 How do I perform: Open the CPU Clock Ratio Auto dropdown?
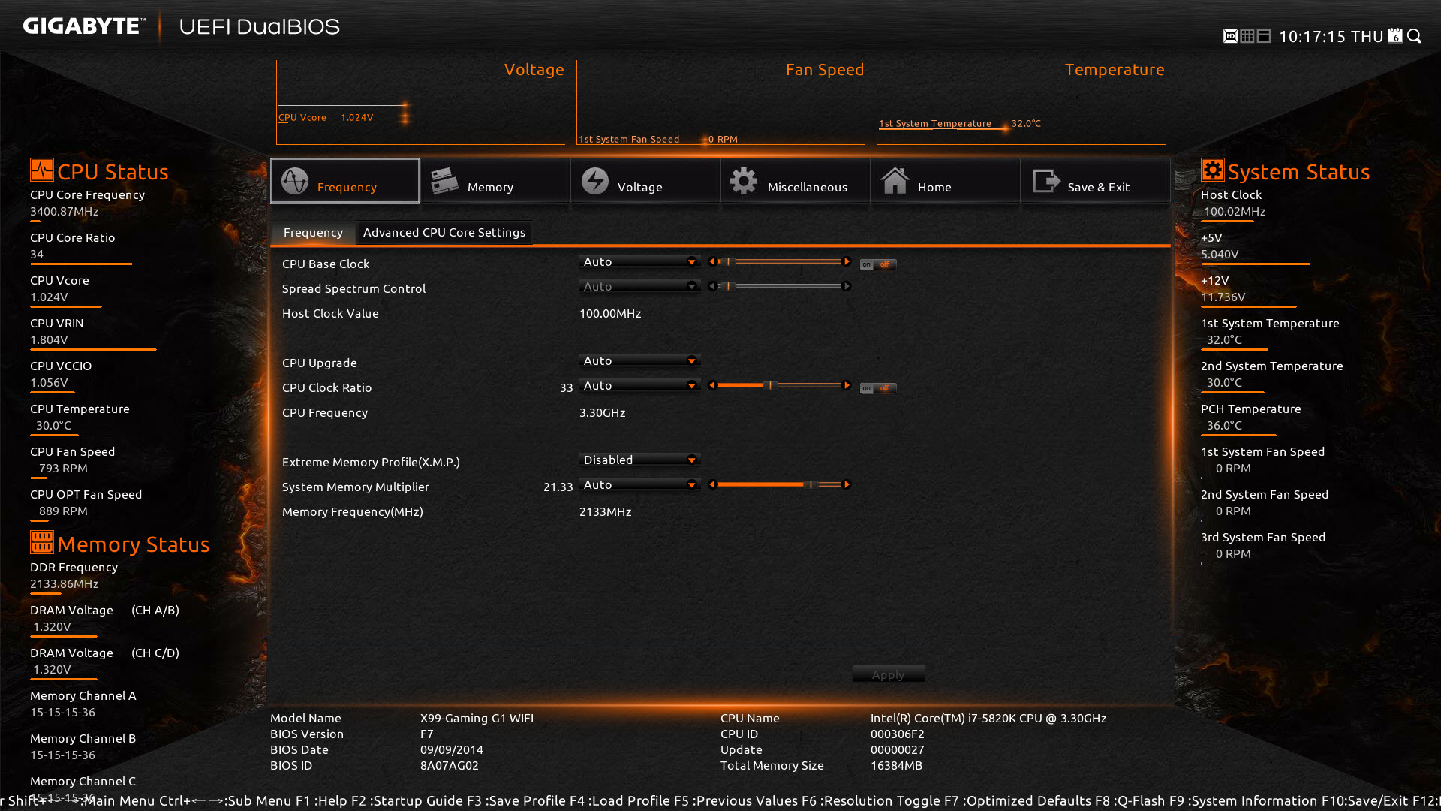coord(639,385)
